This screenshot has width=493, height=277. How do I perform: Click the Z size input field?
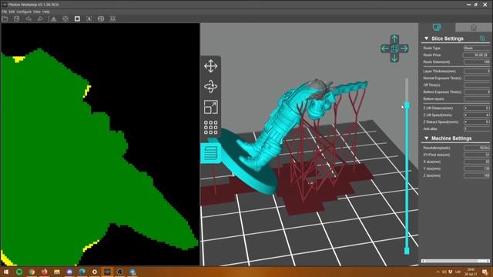tap(477, 175)
